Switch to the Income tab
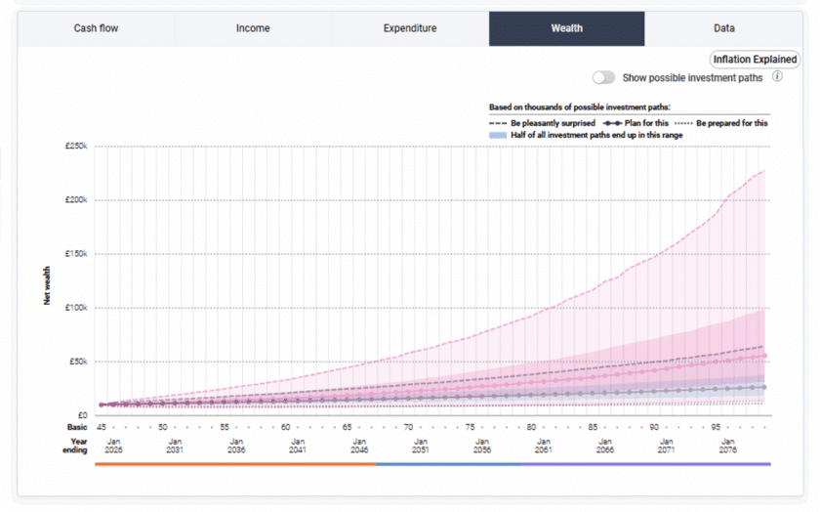 tap(253, 28)
